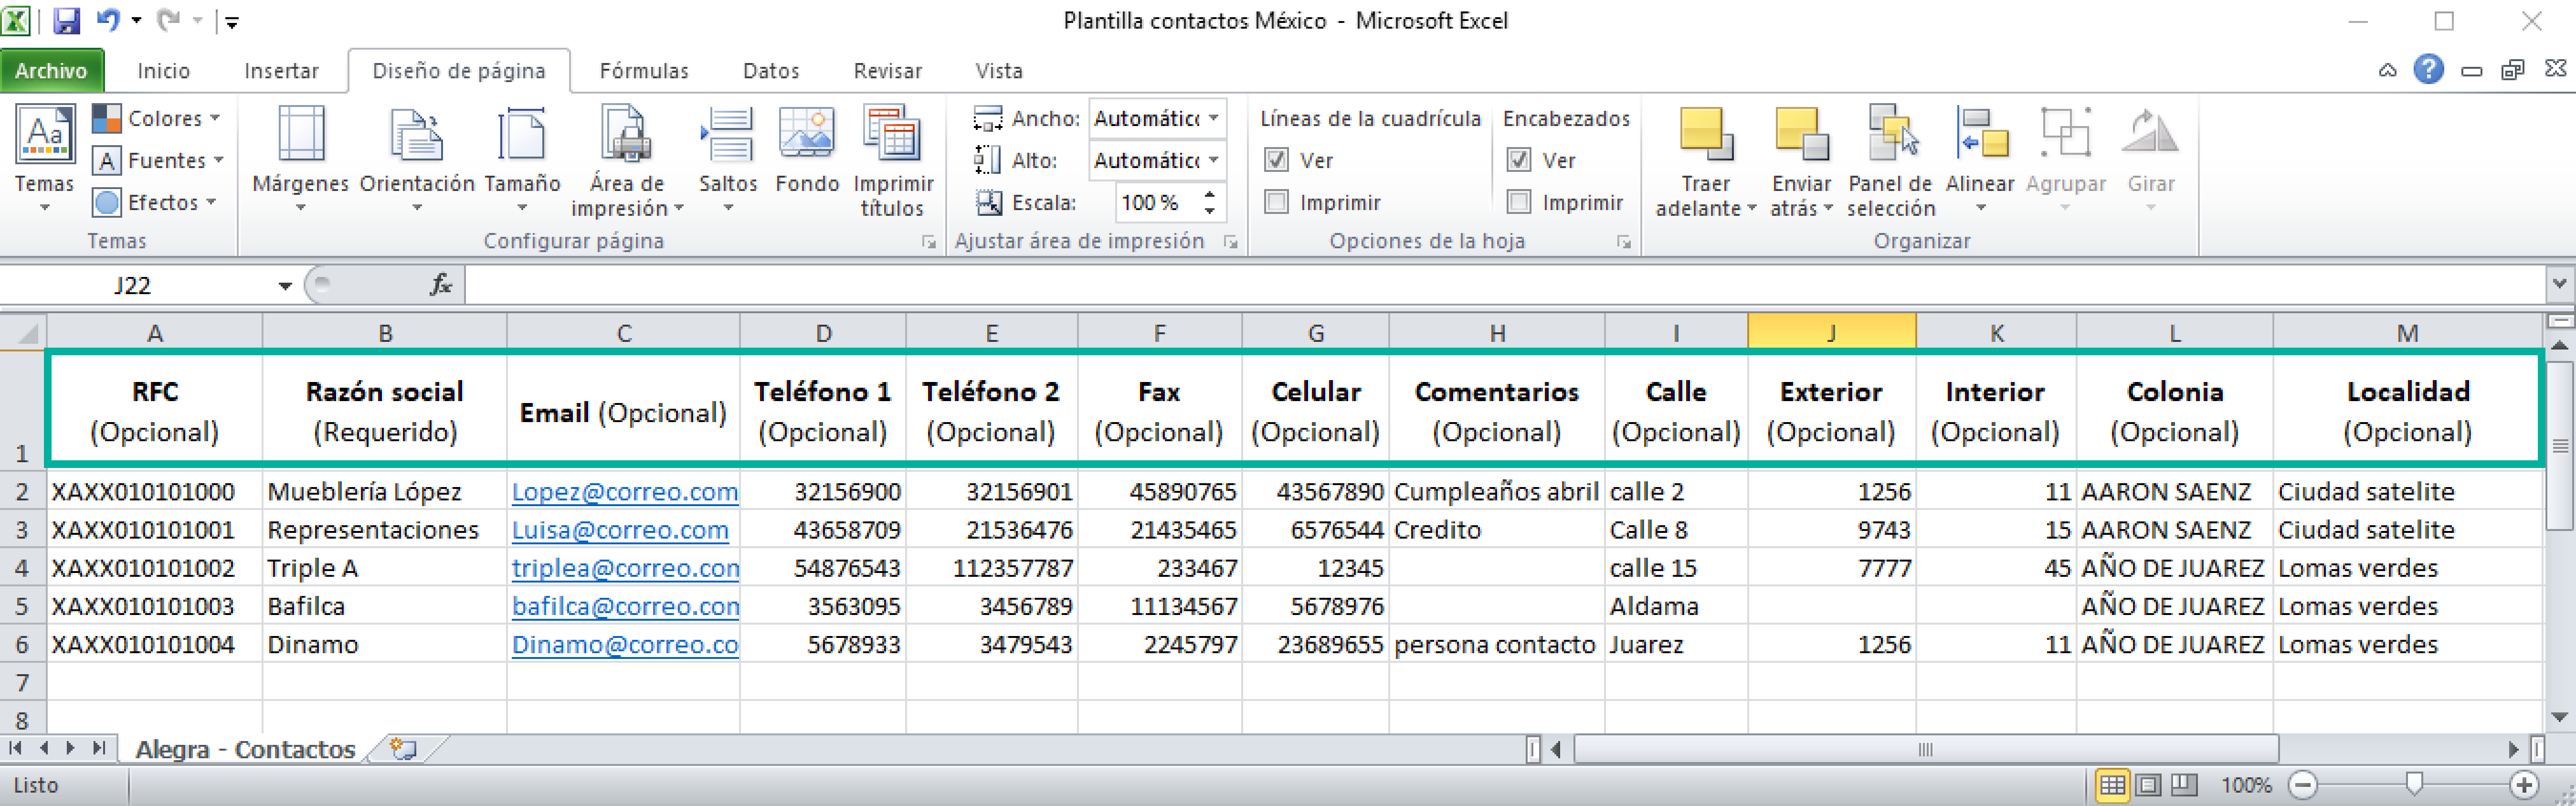Image resolution: width=2576 pixels, height=806 pixels.
Task: Switch to Page Break Preview view
Action: coord(2184,785)
